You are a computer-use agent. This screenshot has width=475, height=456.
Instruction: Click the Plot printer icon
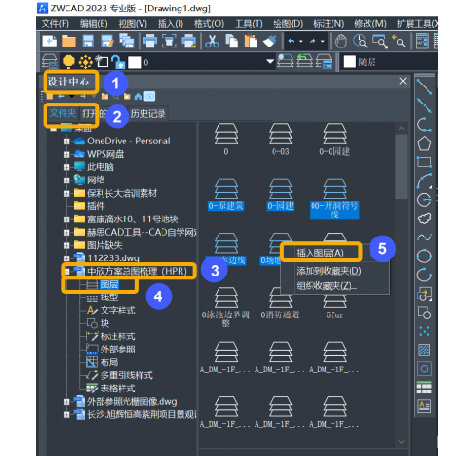point(150,41)
